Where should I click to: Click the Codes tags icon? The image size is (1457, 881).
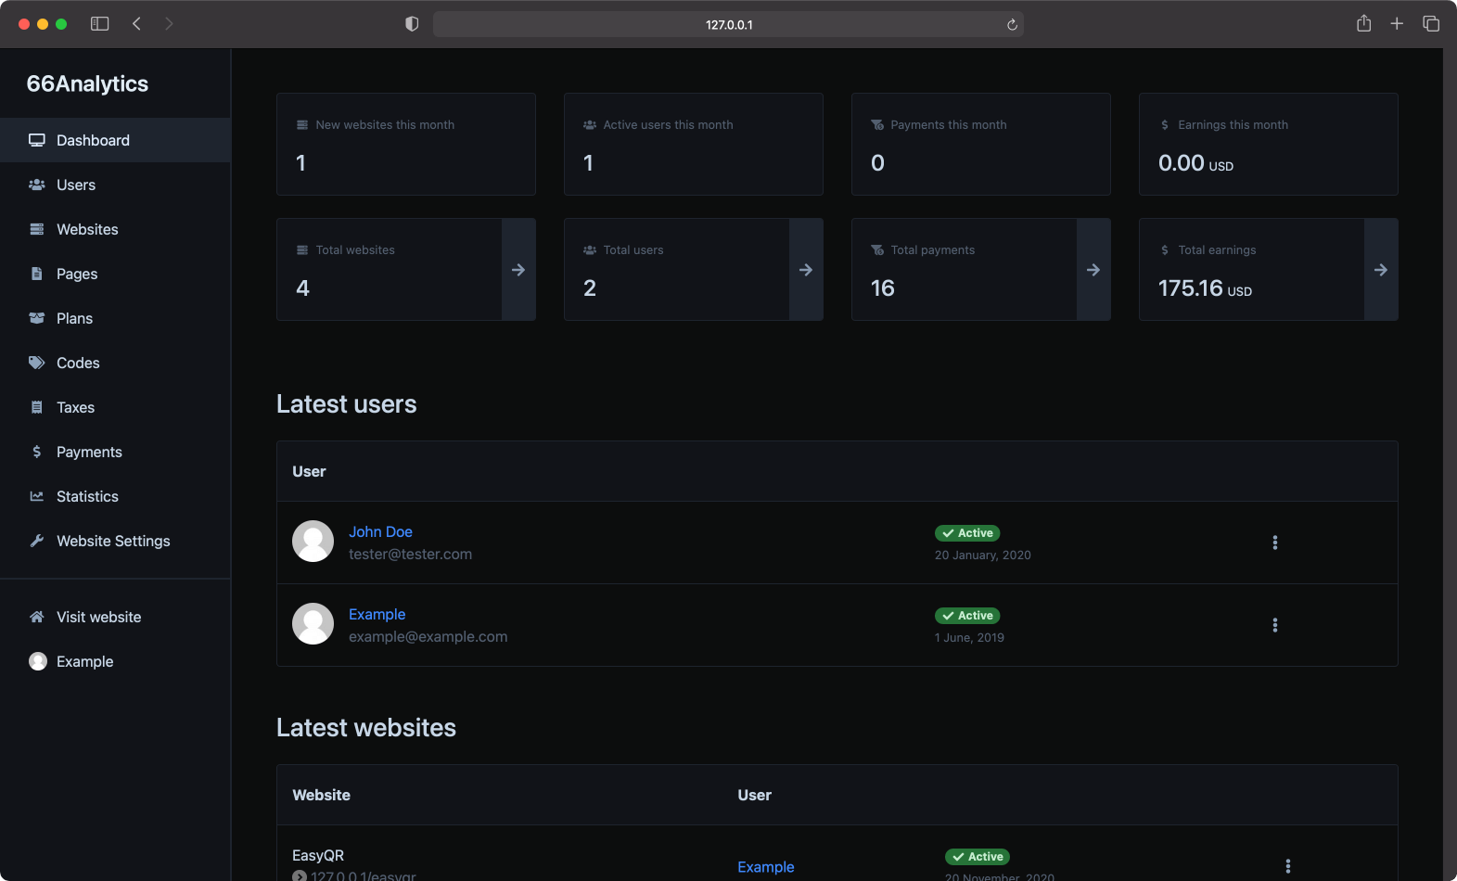[x=37, y=363]
